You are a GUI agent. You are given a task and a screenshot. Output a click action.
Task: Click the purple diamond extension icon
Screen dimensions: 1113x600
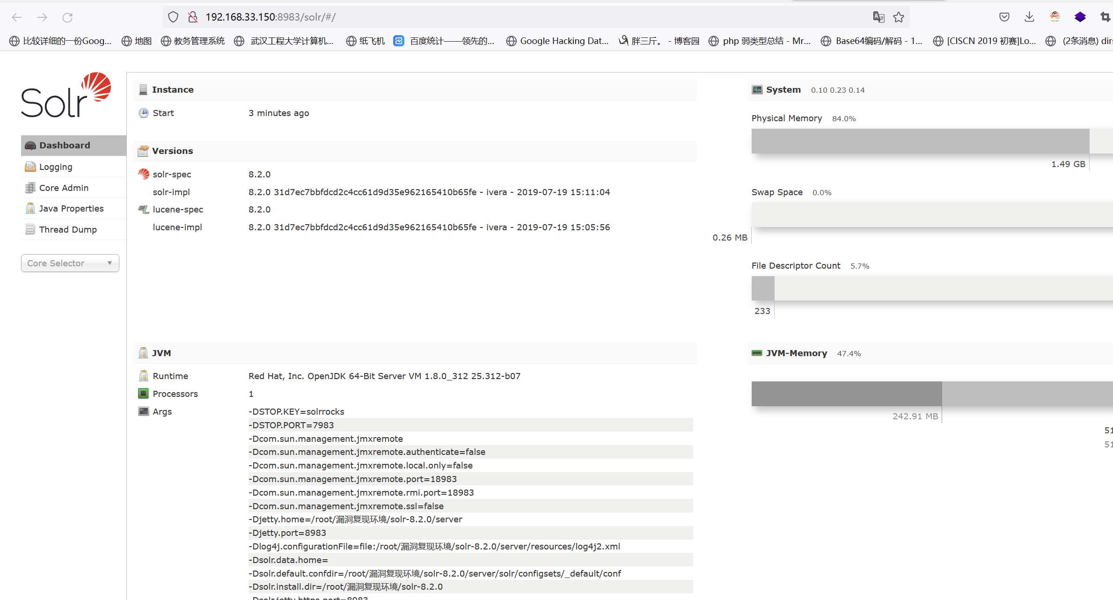1080,17
